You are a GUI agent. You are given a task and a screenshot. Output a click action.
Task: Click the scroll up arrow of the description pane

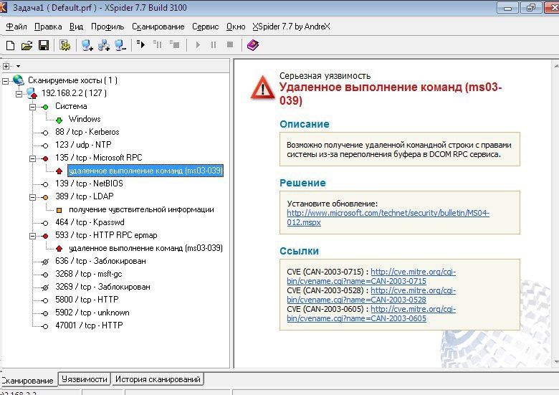click(556, 66)
